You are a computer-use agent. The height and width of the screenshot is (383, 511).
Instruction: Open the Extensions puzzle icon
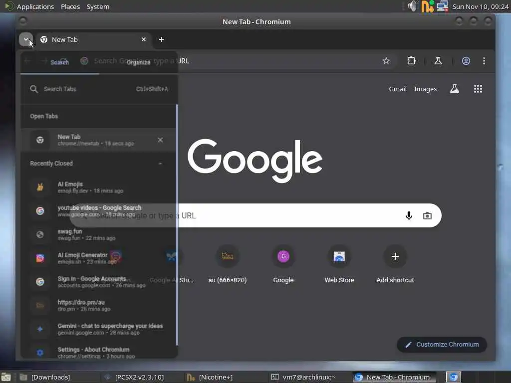(x=411, y=61)
